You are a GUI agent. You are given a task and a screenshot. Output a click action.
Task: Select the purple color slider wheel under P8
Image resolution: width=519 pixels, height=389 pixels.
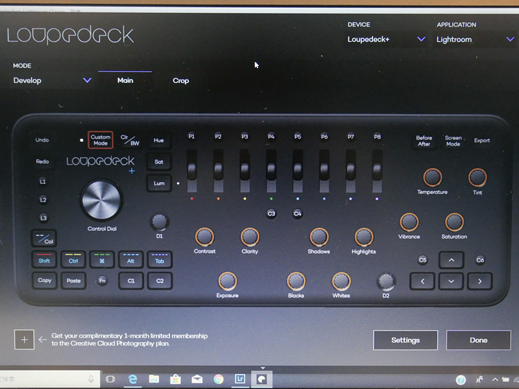[377, 171]
